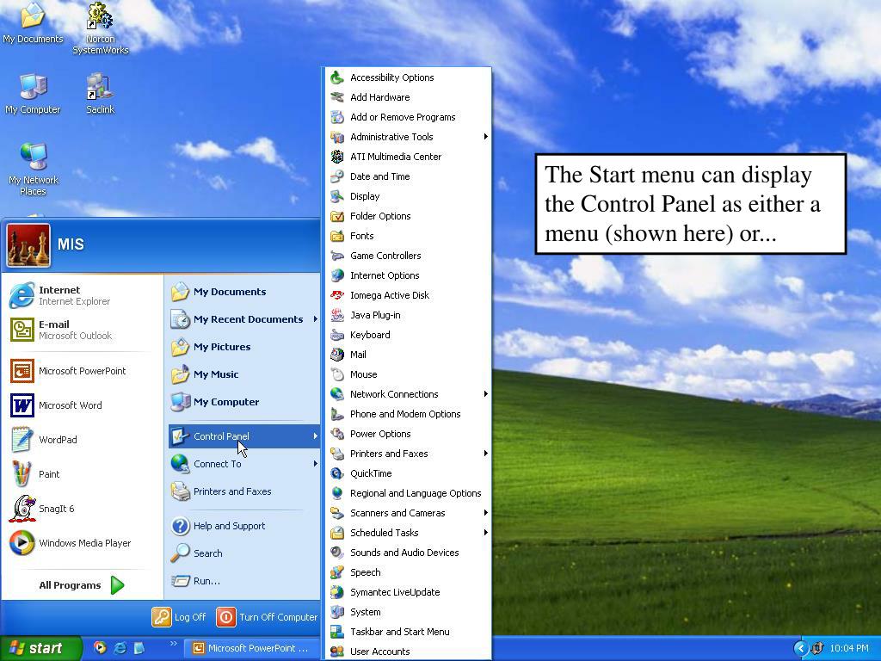Click the taskbar clock showing 10:04 PM
The width and height of the screenshot is (881, 661).
[x=849, y=648]
